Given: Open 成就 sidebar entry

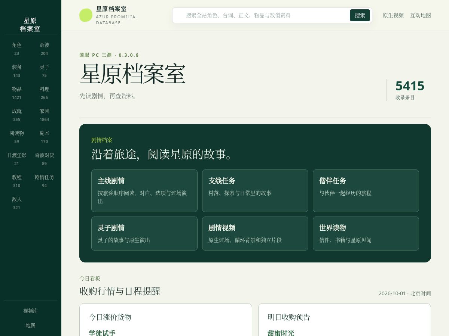Looking at the screenshot, I should pyautogui.click(x=17, y=115).
